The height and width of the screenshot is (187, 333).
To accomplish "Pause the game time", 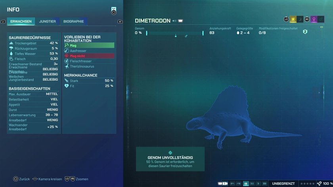I will pos(246,183).
